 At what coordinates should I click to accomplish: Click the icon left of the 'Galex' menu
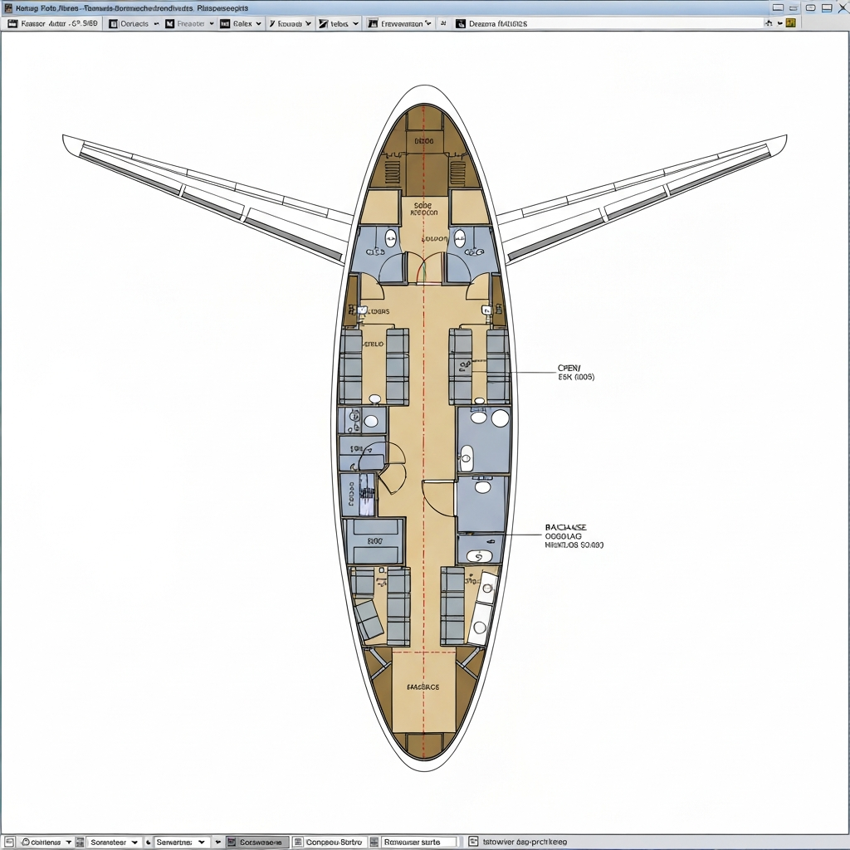(225, 24)
